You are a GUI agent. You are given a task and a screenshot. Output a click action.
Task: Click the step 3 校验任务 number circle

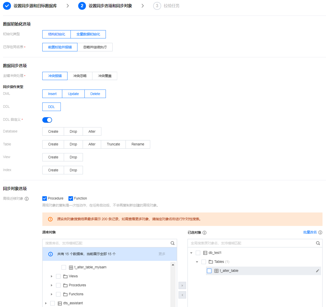pyautogui.click(x=157, y=6)
